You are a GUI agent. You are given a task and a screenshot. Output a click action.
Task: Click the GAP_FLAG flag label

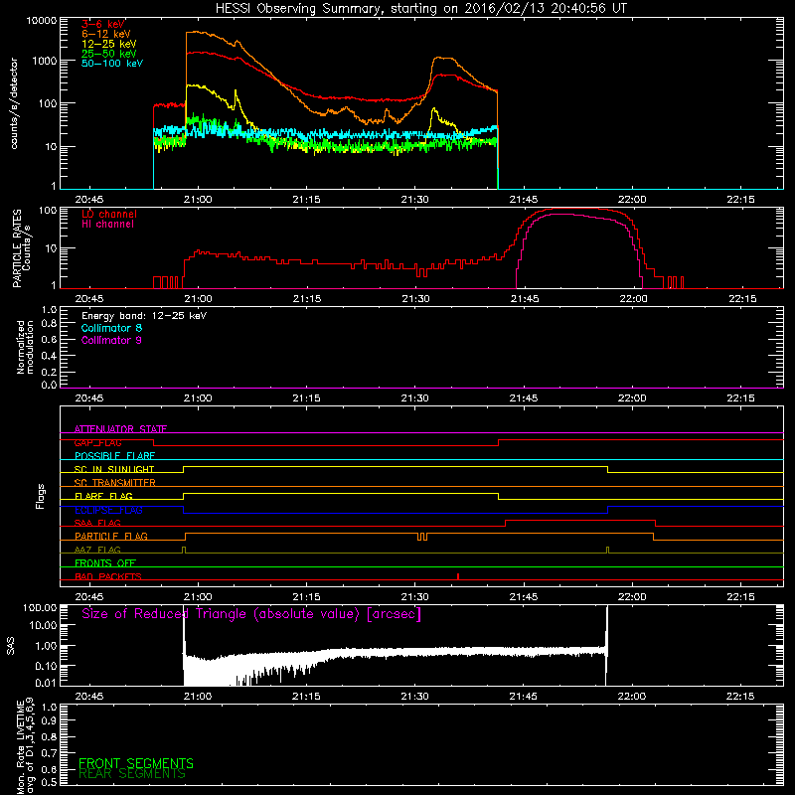[97, 442]
